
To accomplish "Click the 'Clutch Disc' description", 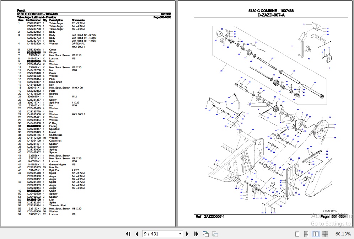I will coord(56,135).
